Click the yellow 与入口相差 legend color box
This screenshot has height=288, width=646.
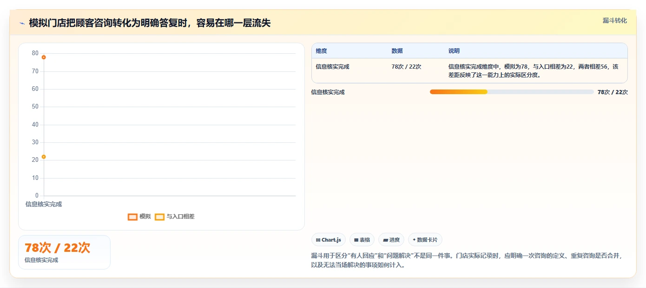click(159, 217)
